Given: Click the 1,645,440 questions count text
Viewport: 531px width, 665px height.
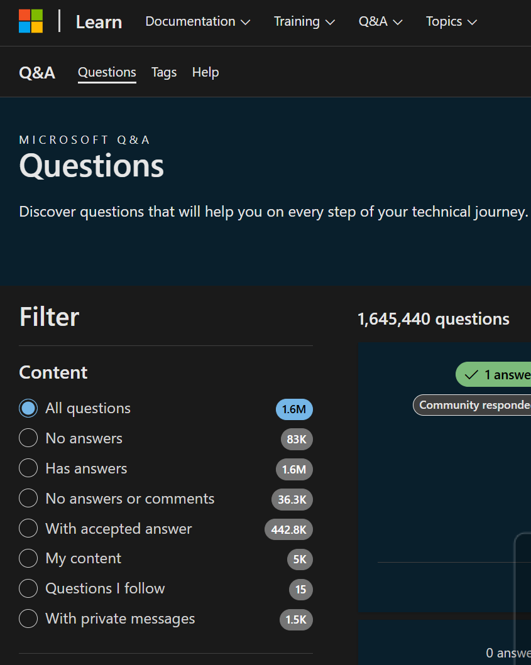Looking at the screenshot, I should click(434, 320).
